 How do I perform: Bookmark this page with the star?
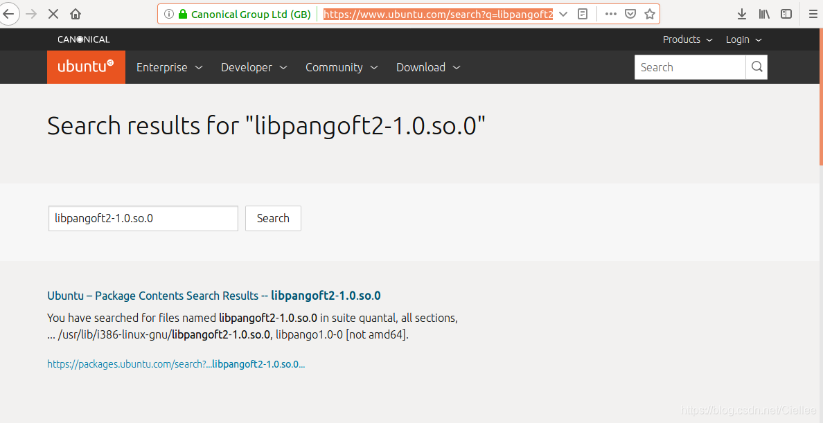[650, 14]
